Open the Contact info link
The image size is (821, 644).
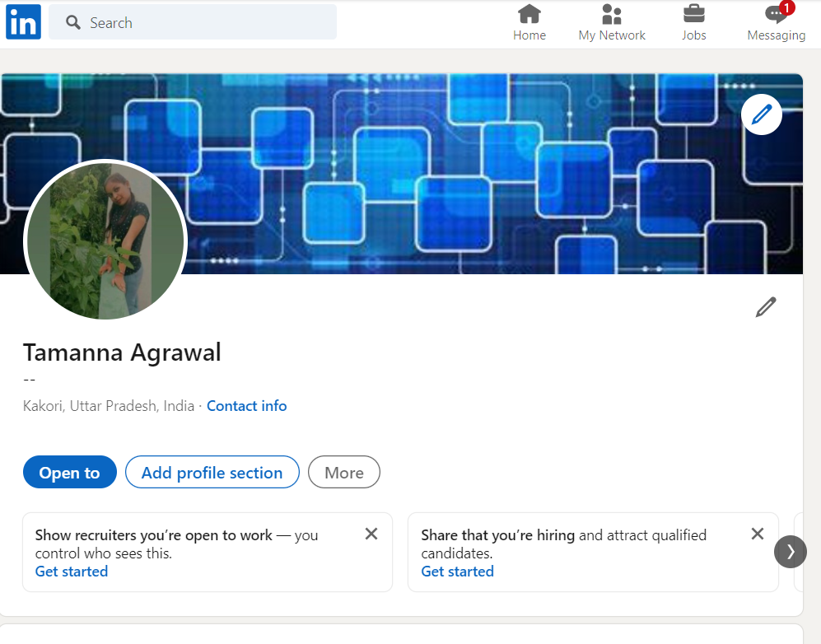[246, 406]
